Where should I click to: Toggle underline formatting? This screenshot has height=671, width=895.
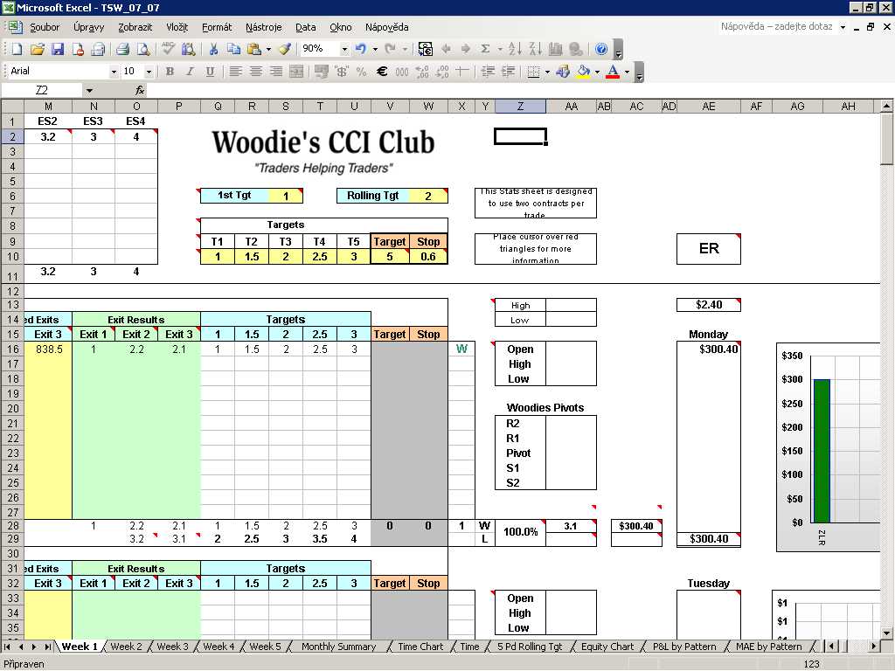(x=210, y=72)
